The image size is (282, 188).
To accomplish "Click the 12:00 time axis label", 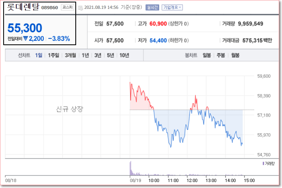I will coord(192,180).
